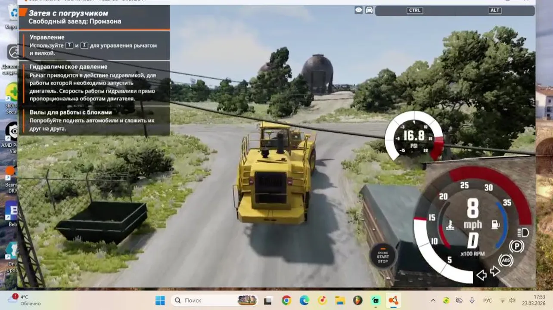Open the volume speaker tray icon
This screenshot has height=310, width=553.
coord(512,300)
